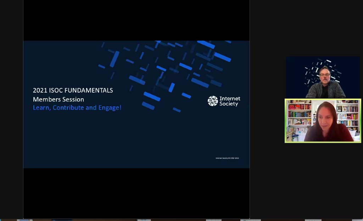Select the man's video tile with glasses
Screen dimensions: 363x221
(x=323, y=77)
